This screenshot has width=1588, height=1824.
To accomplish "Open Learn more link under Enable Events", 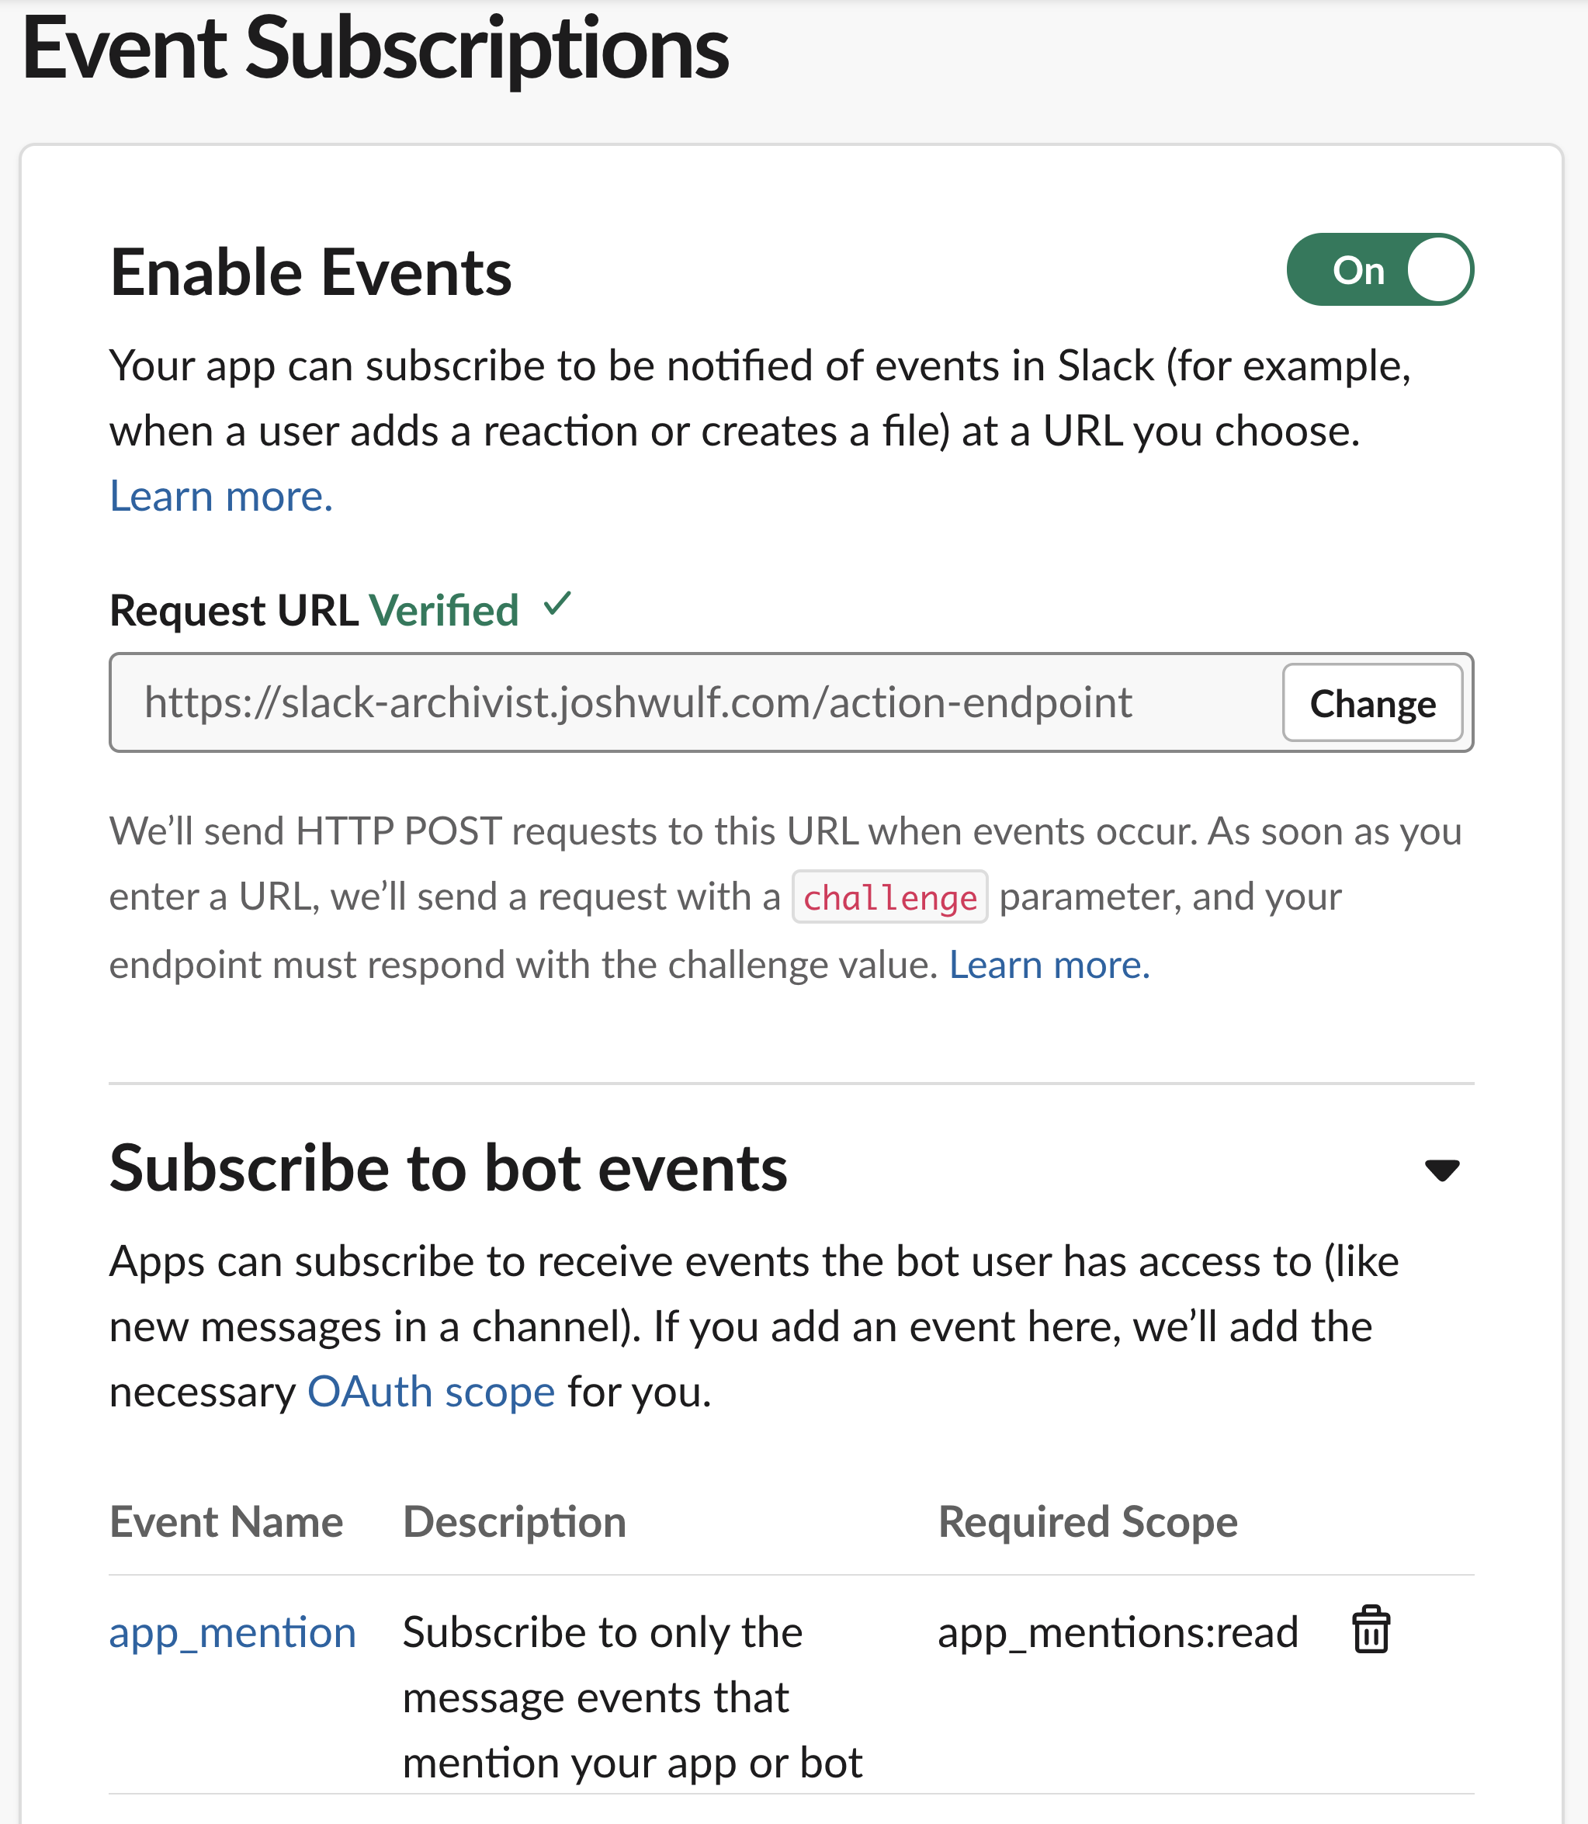I will click(220, 496).
